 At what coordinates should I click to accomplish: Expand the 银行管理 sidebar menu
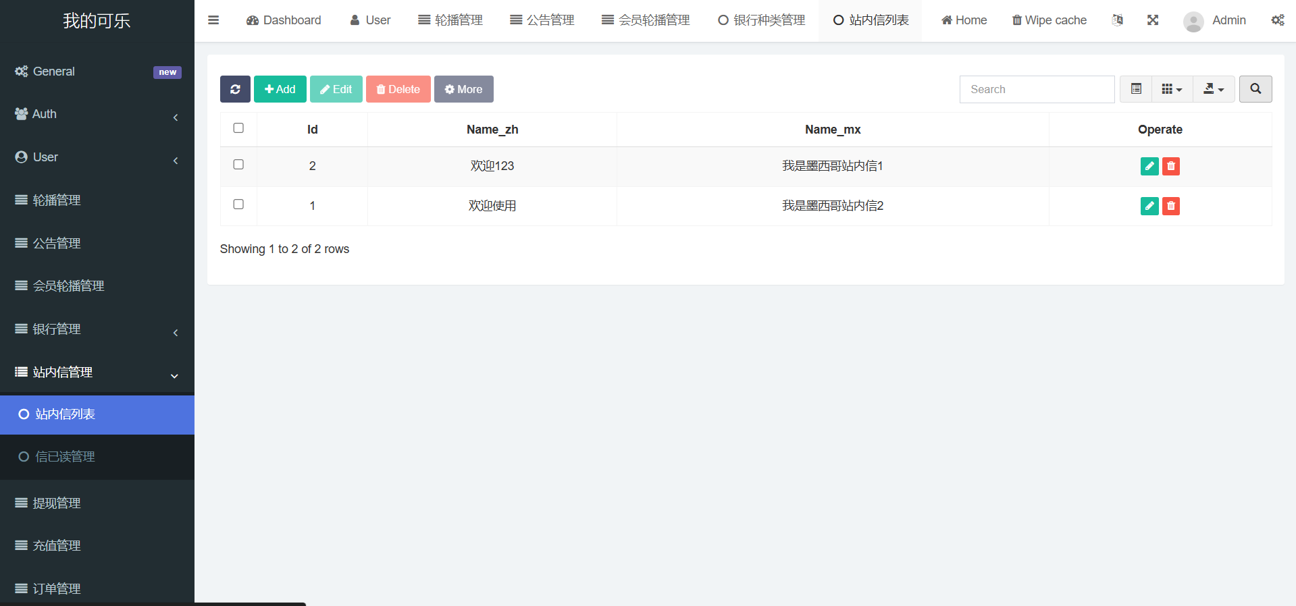97,329
